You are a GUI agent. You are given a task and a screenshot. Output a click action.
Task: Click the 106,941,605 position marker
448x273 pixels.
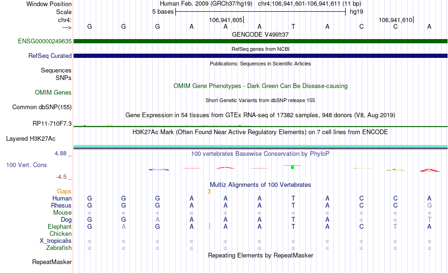(x=226, y=20)
